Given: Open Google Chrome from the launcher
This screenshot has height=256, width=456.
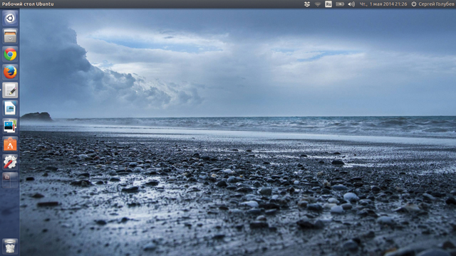Looking at the screenshot, I should click(10, 54).
